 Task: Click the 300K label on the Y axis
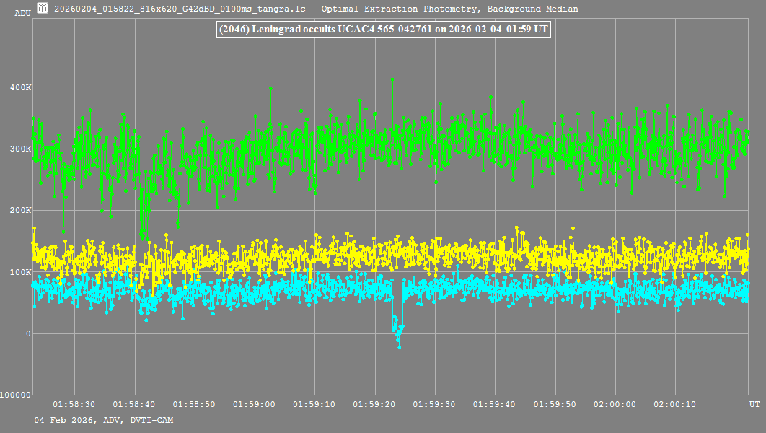click(x=39, y=149)
